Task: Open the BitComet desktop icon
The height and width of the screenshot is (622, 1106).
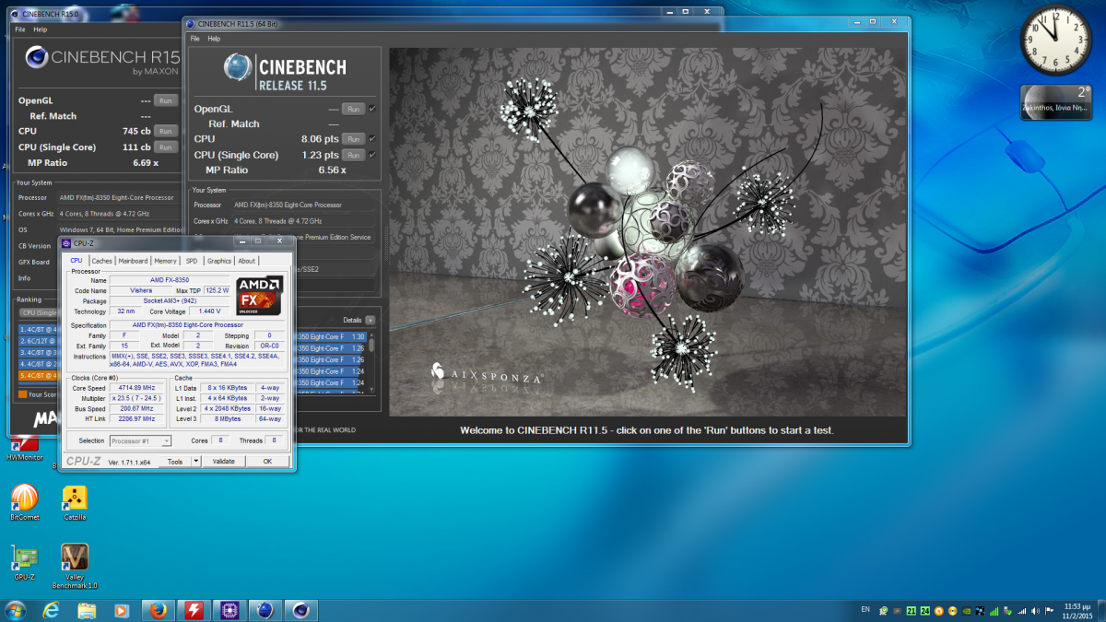Action: point(24,502)
